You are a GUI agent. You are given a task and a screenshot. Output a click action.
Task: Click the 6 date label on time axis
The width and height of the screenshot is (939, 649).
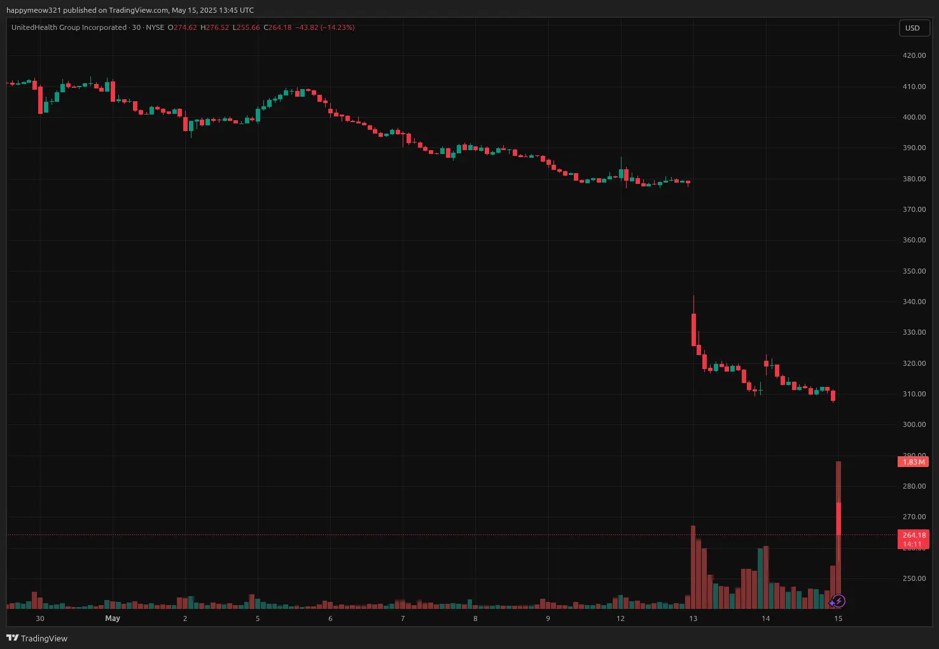pyautogui.click(x=330, y=618)
